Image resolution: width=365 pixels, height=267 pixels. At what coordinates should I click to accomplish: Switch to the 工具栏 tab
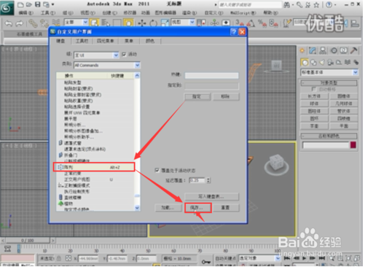coord(82,41)
